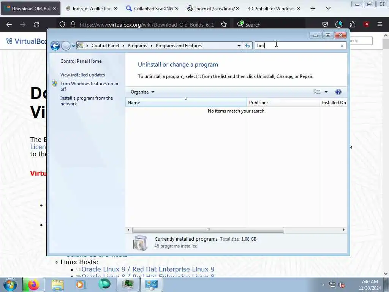Viewport: 389px width, 292px height.
Task: Clear the search text with X
Action: click(342, 46)
